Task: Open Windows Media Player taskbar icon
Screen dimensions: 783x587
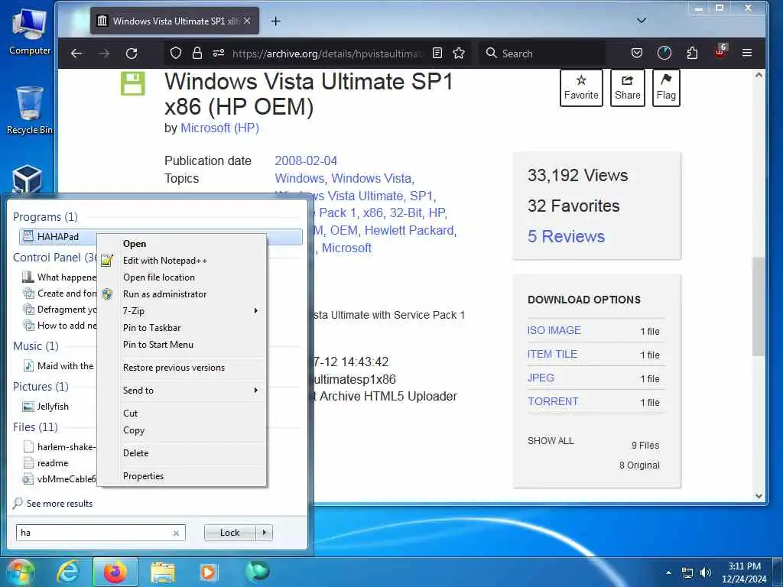Action: pos(208,572)
